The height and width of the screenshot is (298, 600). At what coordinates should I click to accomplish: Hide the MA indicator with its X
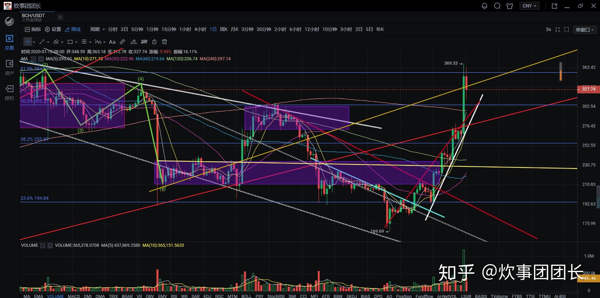(x=41, y=59)
